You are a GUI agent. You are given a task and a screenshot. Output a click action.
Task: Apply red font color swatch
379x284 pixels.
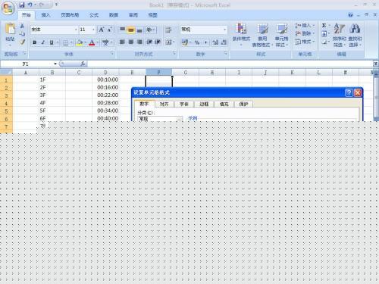click(x=92, y=42)
